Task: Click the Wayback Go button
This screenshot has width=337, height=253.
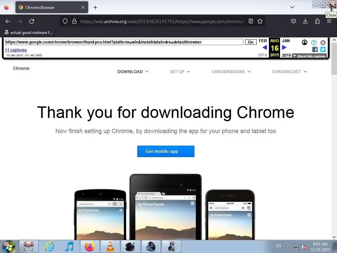Action: click(x=251, y=42)
